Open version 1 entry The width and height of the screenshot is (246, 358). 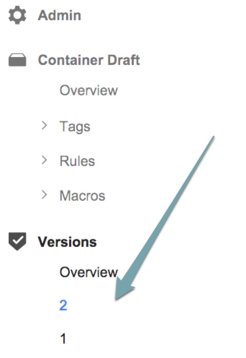coord(63,339)
